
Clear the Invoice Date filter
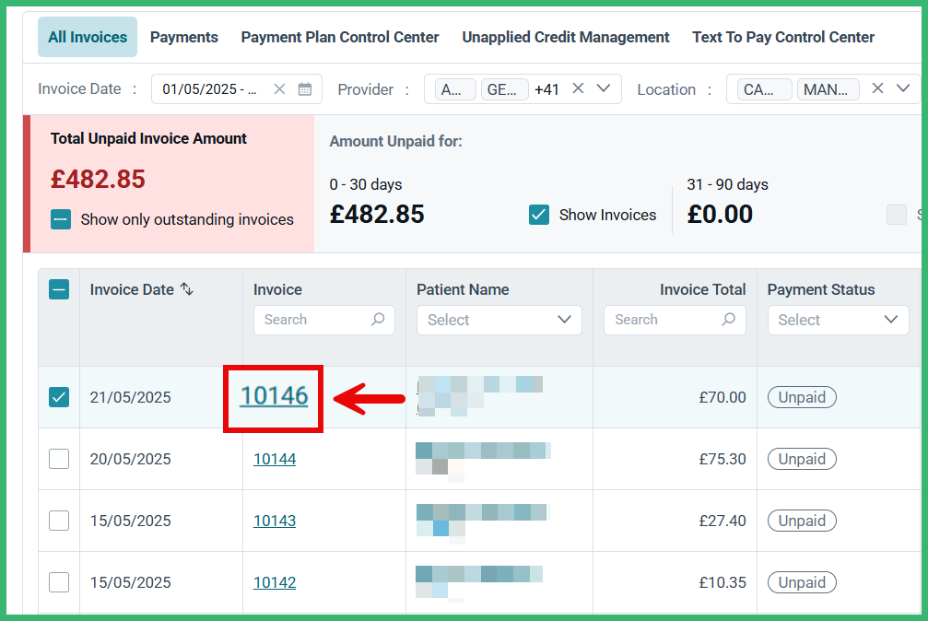pyautogui.click(x=279, y=89)
